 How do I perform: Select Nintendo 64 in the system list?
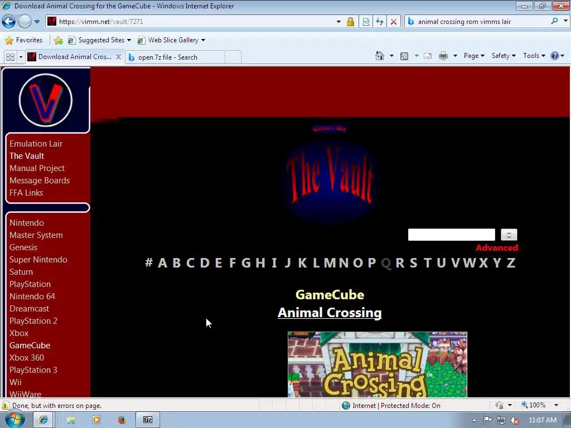point(32,296)
